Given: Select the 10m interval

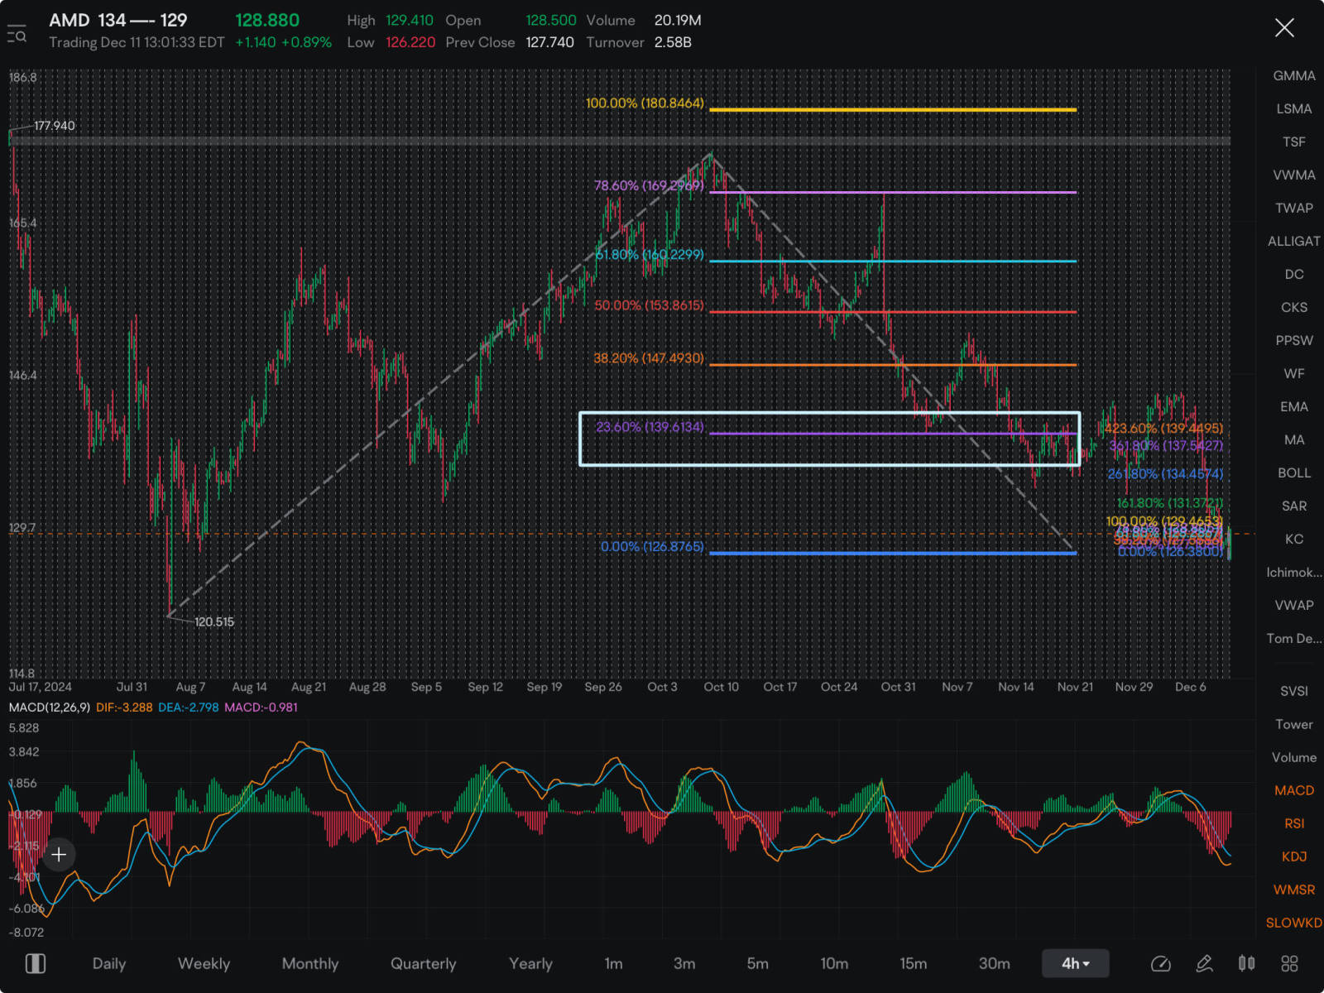Looking at the screenshot, I should coord(834,963).
